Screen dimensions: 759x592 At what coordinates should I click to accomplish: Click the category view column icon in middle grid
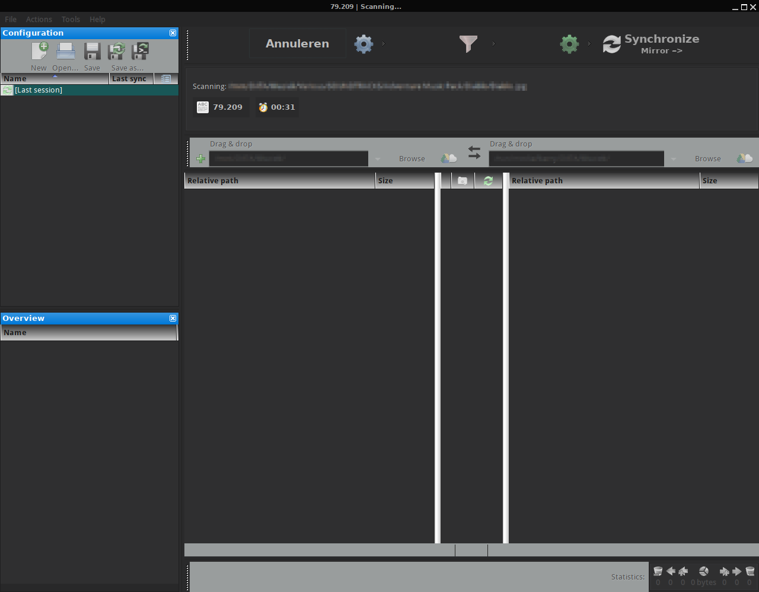point(463,181)
